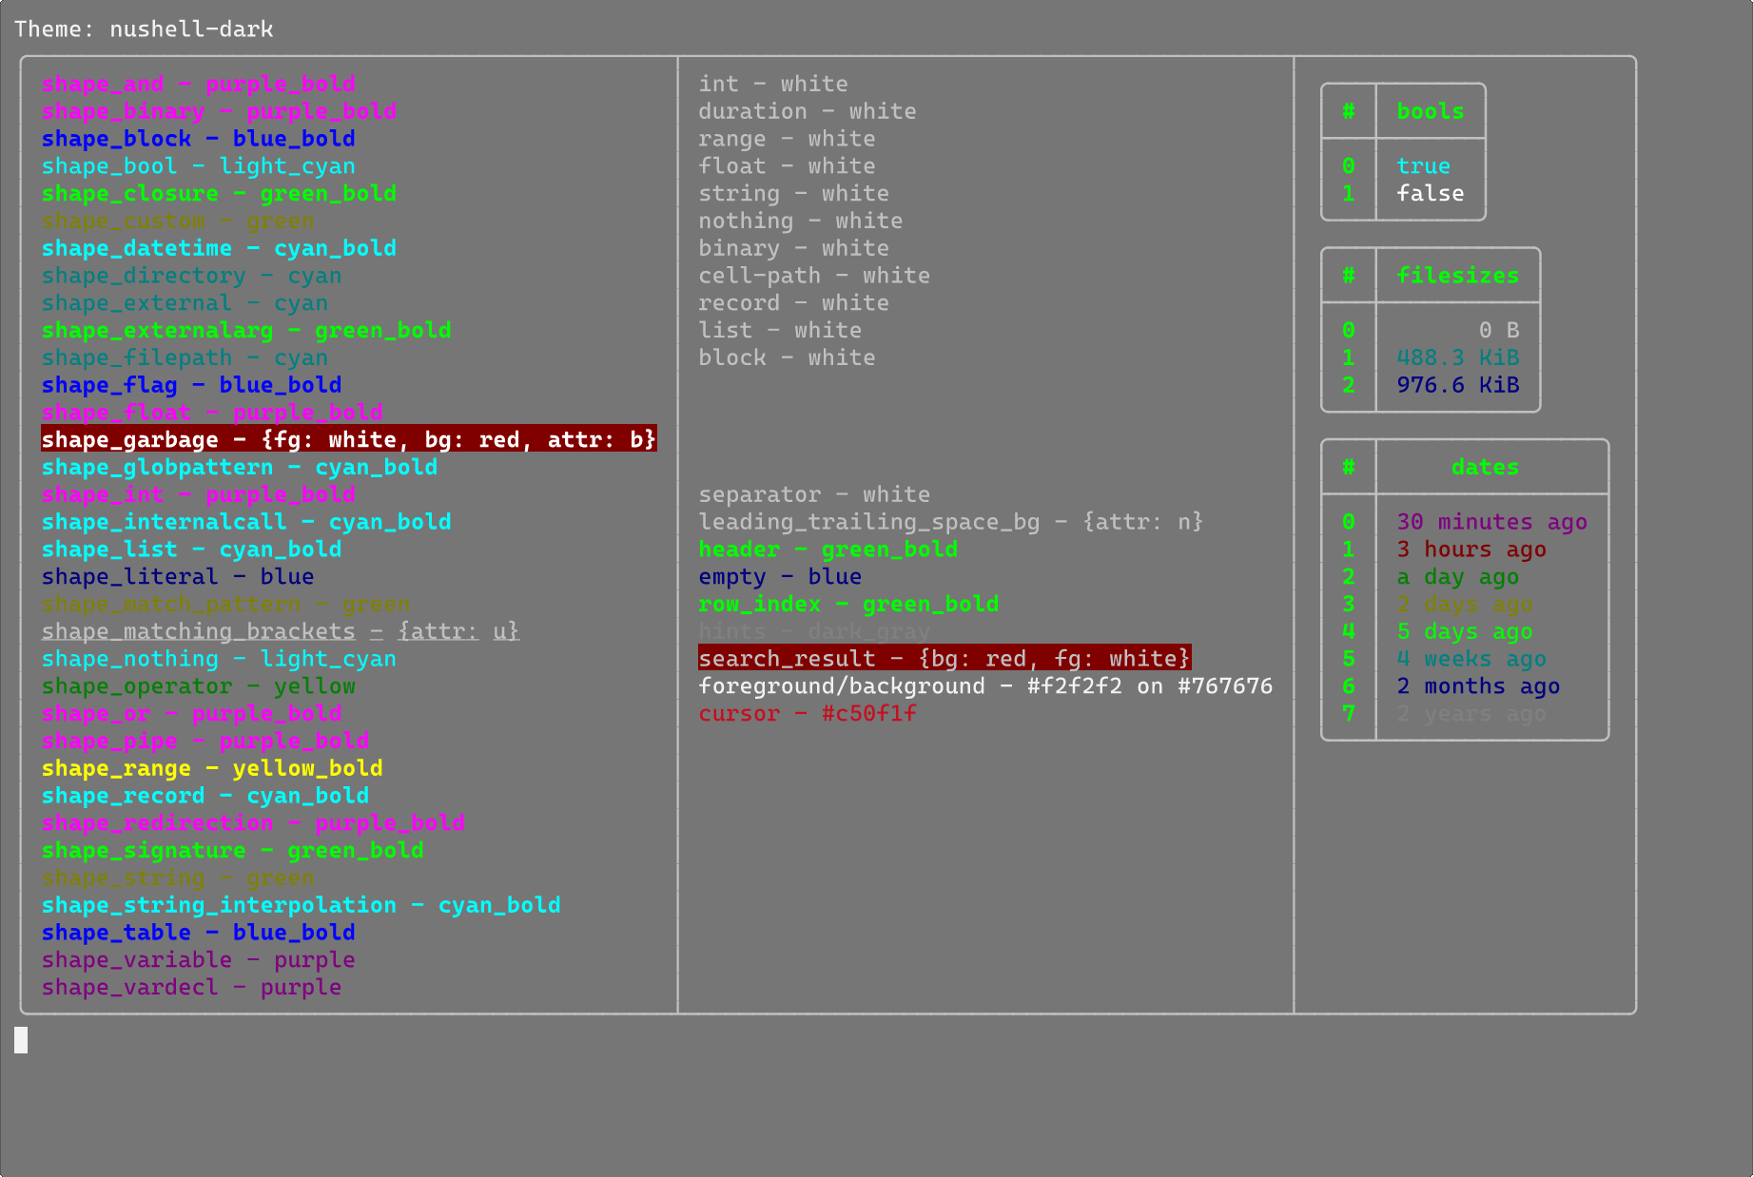The width and height of the screenshot is (1753, 1177).
Task: Select 'shape_globpattern - cyan_bold' row
Action: pyautogui.click(x=240, y=467)
